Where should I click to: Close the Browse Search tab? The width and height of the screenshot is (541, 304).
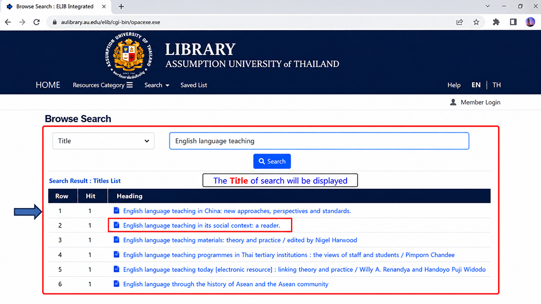[x=104, y=6]
